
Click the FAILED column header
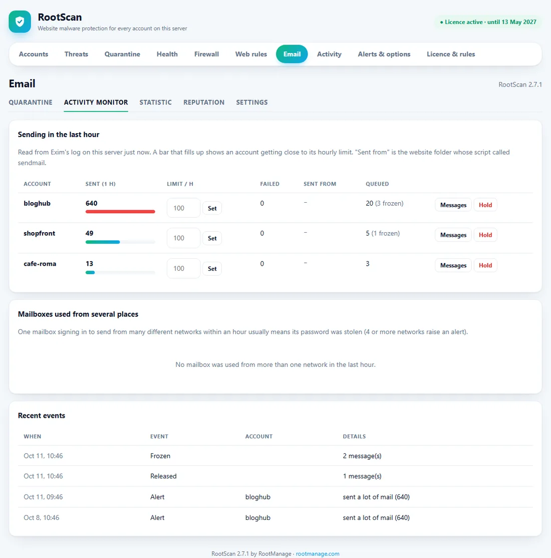(x=269, y=184)
